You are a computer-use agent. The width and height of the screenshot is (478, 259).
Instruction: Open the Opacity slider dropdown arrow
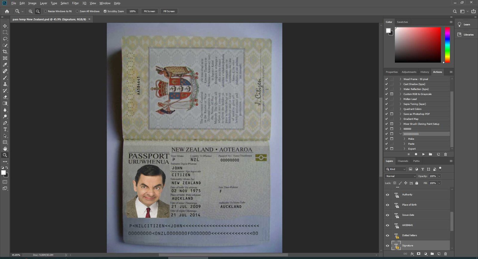(439, 176)
